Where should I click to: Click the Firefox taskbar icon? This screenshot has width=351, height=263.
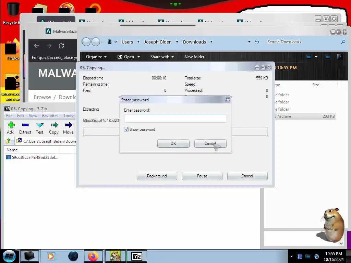click(x=93, y=256)
